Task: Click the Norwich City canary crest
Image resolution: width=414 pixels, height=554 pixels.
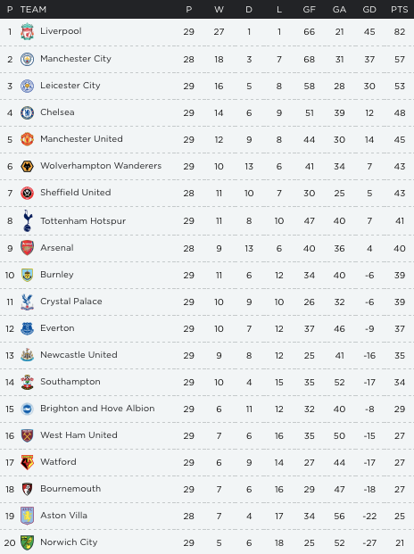Action: 27,542
